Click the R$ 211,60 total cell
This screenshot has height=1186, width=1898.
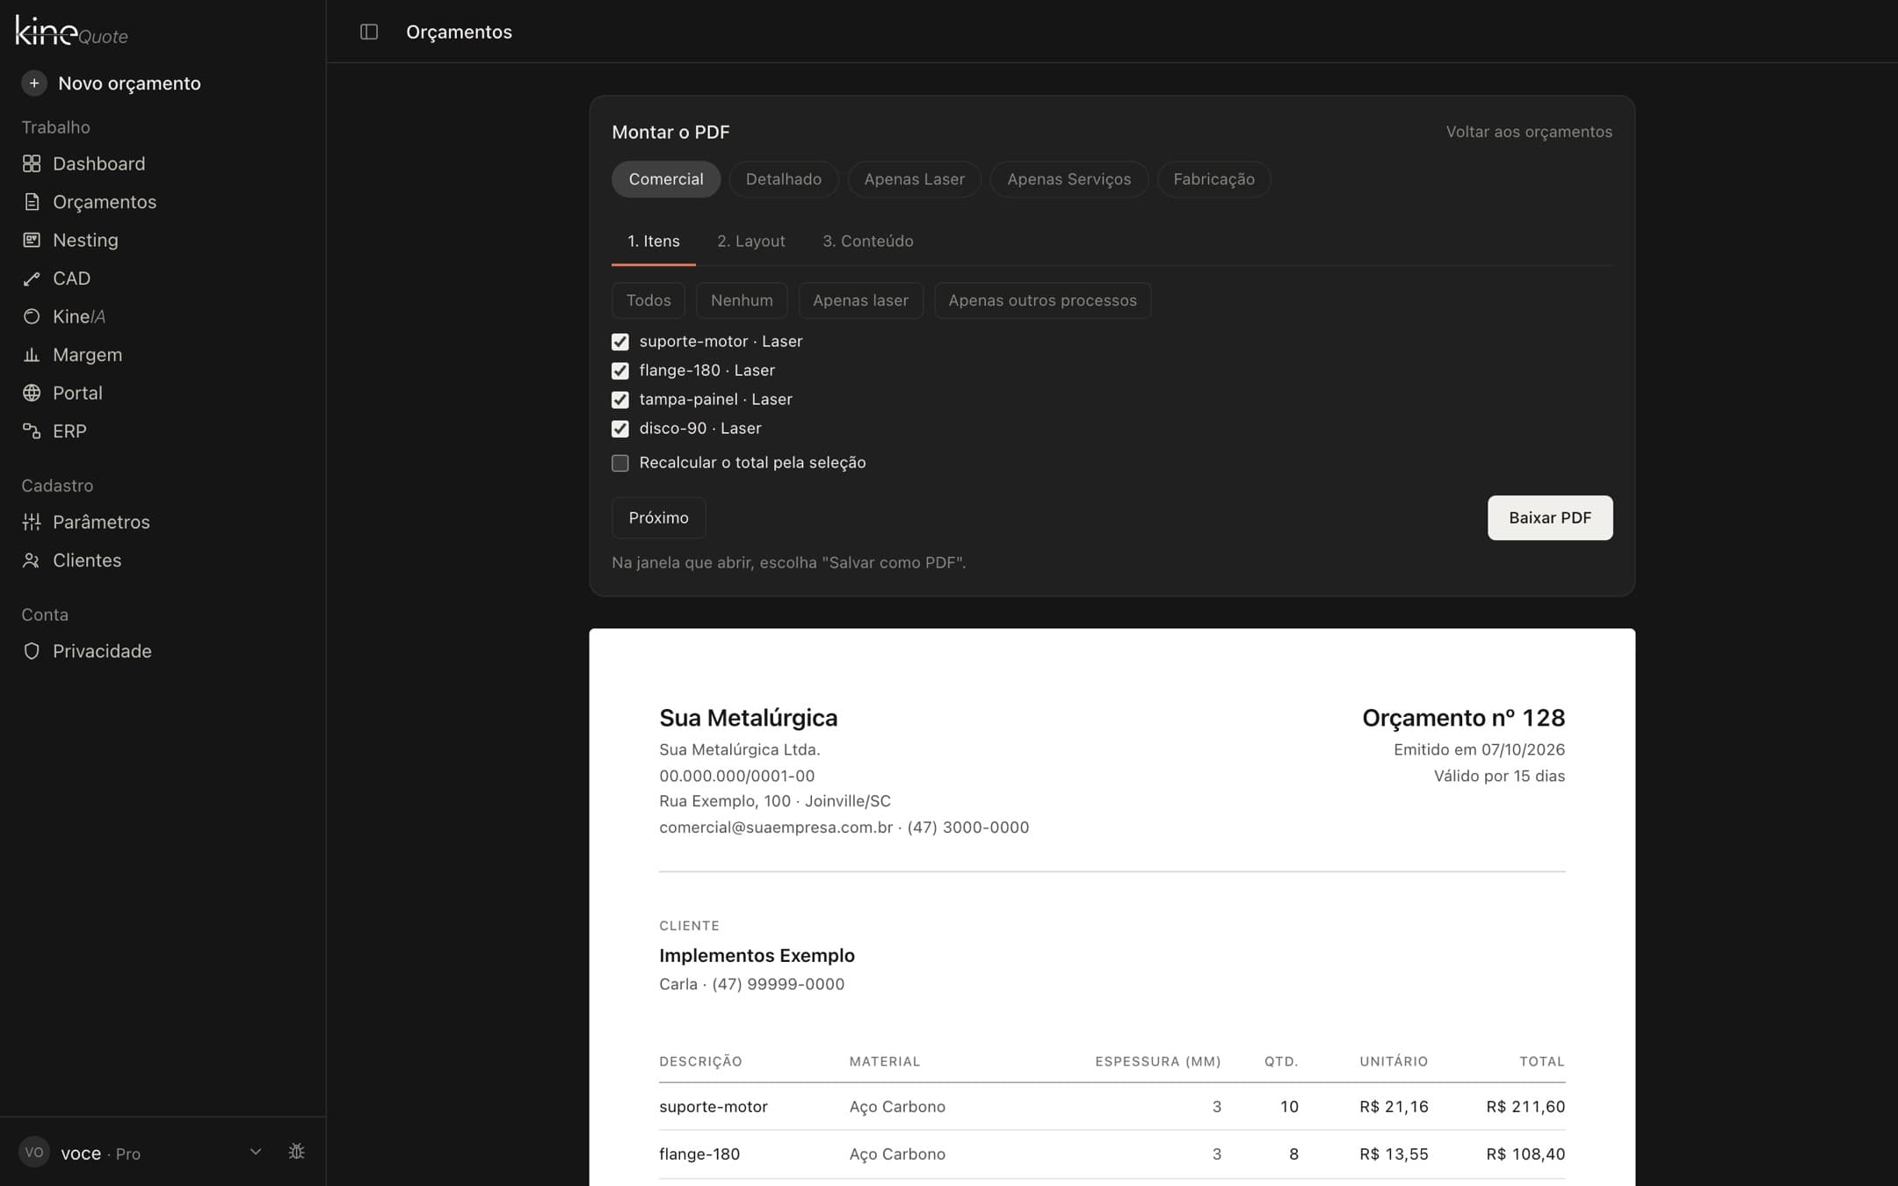tap(1525, 1107)
